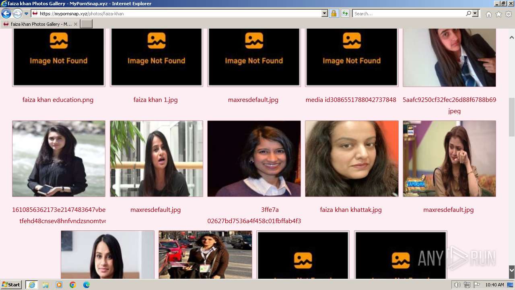The width and height of the screenshot is (515, 290).
Task: Open Favorites star icon
Action: pos(499,14)
